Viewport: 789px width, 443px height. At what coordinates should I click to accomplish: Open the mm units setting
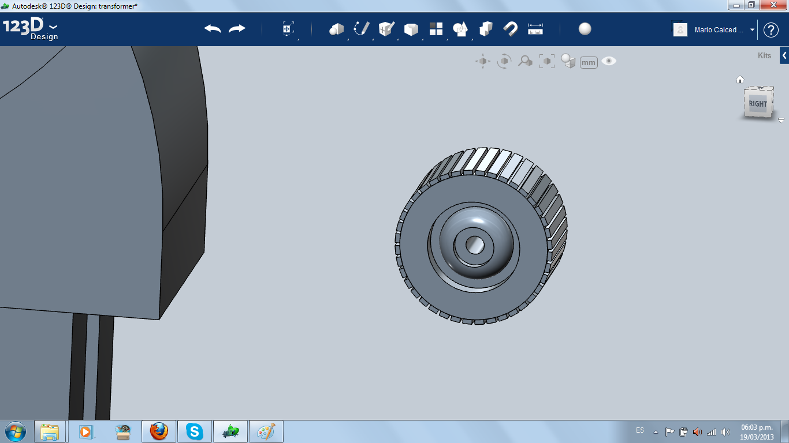click(x=589, y=62)
